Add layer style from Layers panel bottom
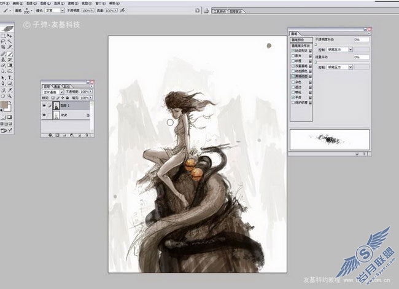 pyautogui.click(x=50, y=135)
